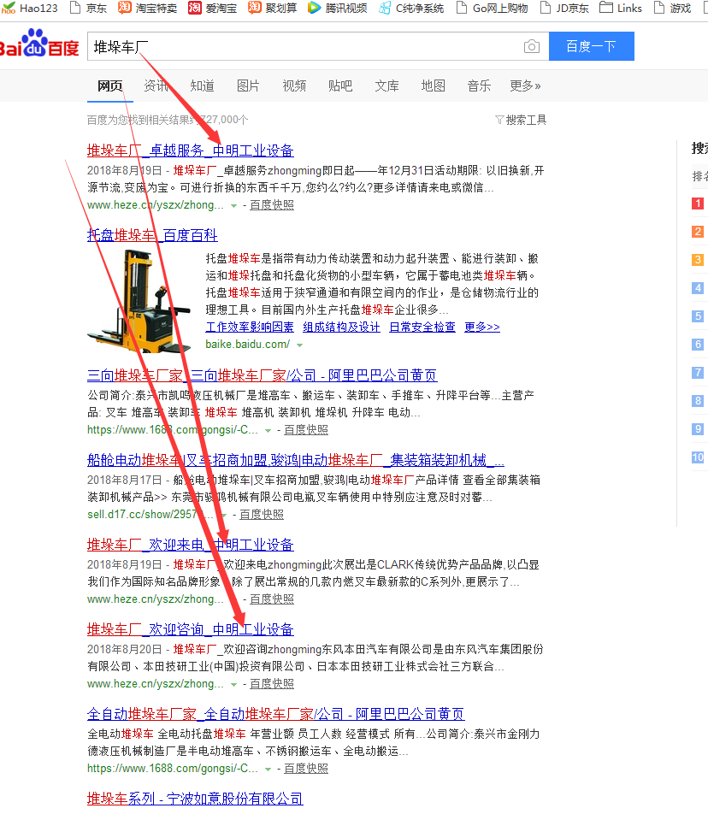Click rank number 5 in sidebar list

click(698, 316)
